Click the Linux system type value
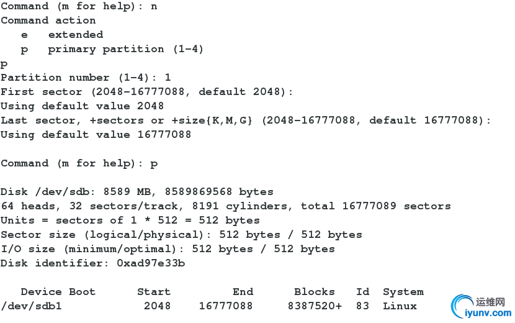515x323 pixels. pyautogui.click(x=400, y=306)
